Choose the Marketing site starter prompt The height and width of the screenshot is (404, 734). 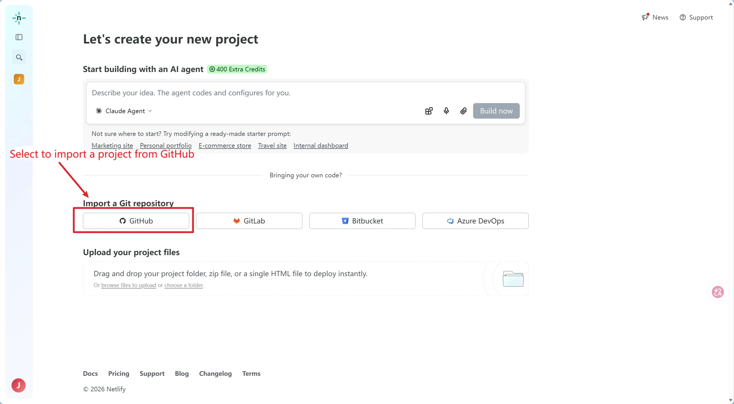tap(112, 145)
